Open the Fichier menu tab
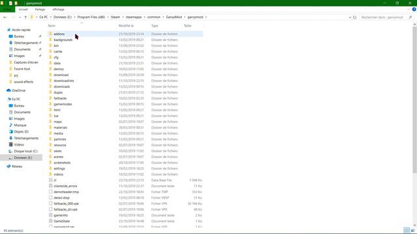This screenshot has height=234, width=417. [x=7, y=9]
